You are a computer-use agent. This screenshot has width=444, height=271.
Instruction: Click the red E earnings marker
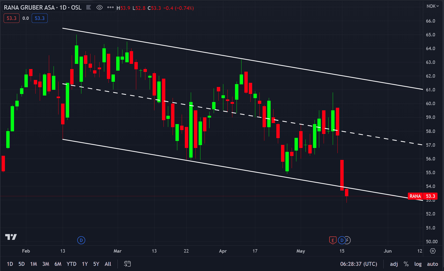[332, 240]
